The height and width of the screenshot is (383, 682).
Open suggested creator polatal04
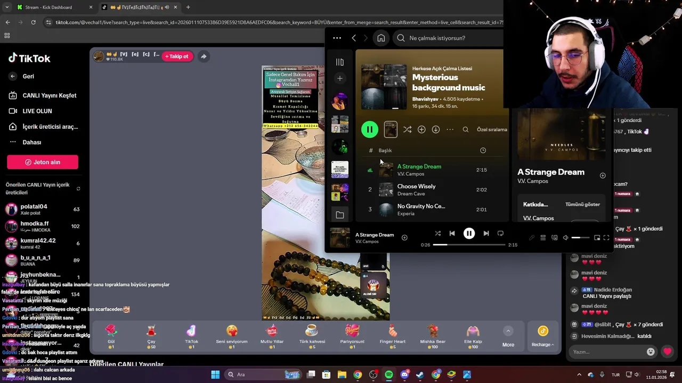tap(43, 210)
